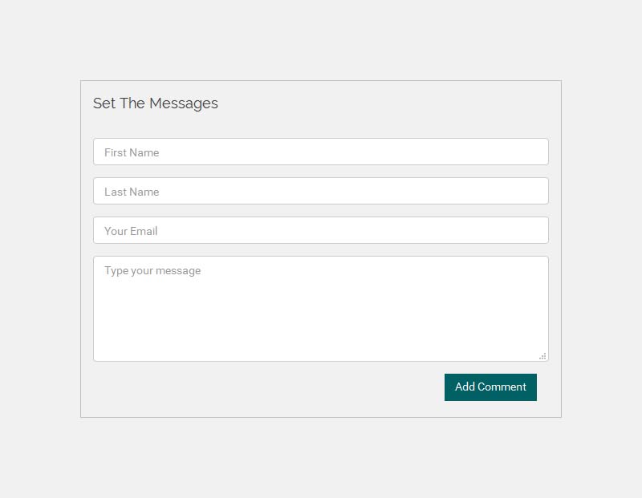Click the right end of Your Email field
This screenshot has height=498, width=642.
[x=532, y=230]
